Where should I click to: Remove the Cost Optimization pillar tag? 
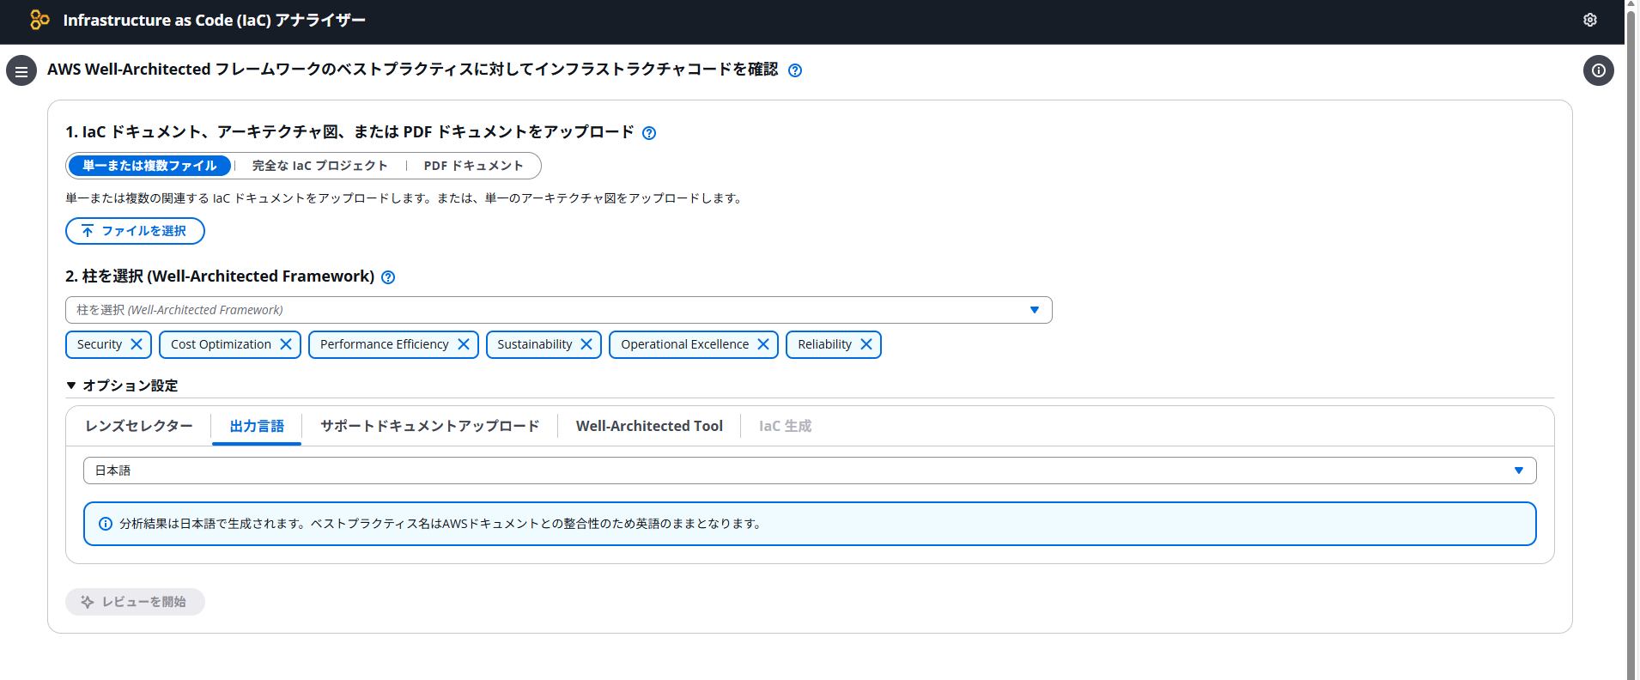pyautogui.click(x=286, y=344)
